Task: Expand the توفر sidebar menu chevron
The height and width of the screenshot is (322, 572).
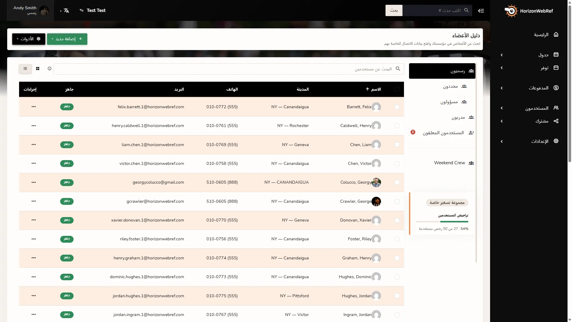Action: point(502,68)
